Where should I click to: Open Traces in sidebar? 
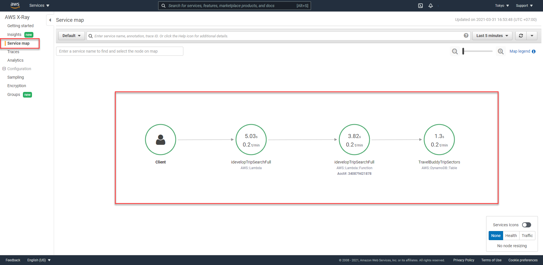13,52
